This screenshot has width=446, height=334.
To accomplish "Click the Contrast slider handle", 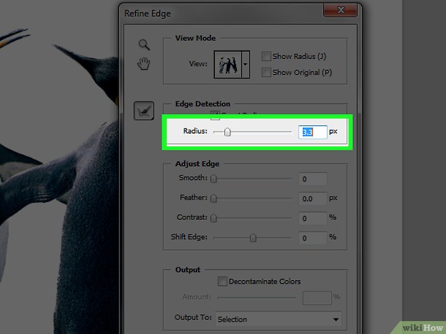I will (x=214, y=218).
